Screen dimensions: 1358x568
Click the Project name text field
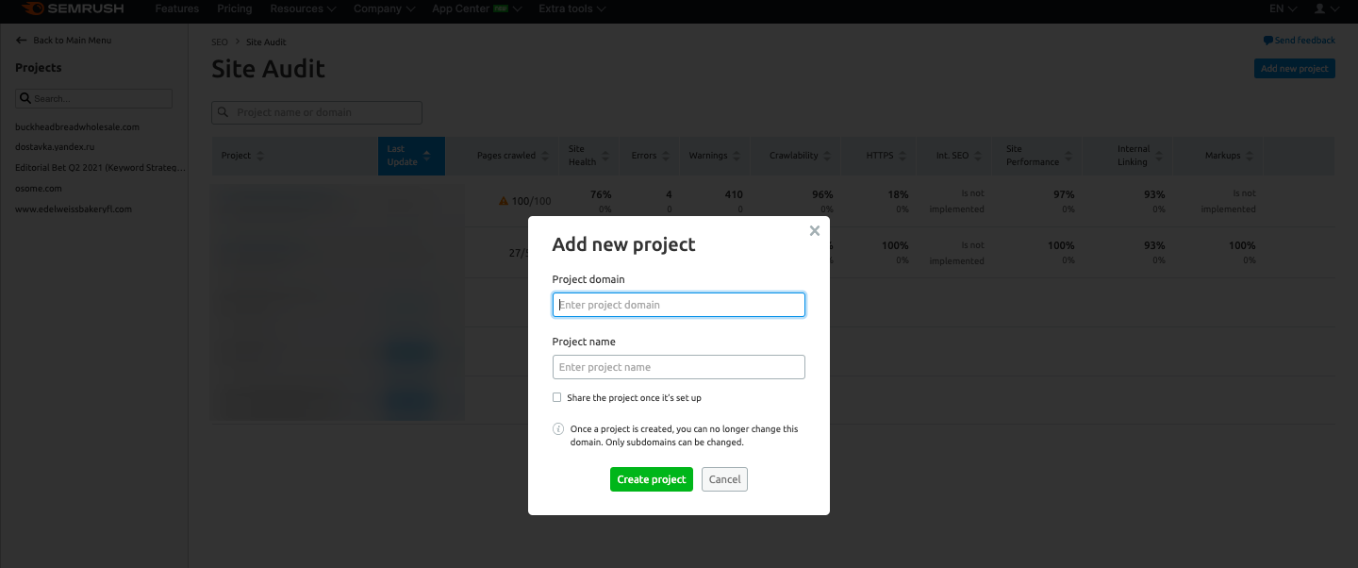tap(679, 367)
